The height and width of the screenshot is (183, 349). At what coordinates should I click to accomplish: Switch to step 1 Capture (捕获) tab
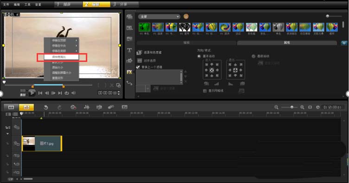(68, 4)
